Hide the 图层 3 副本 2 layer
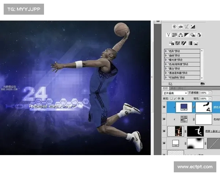 click(x=164, y=131)
